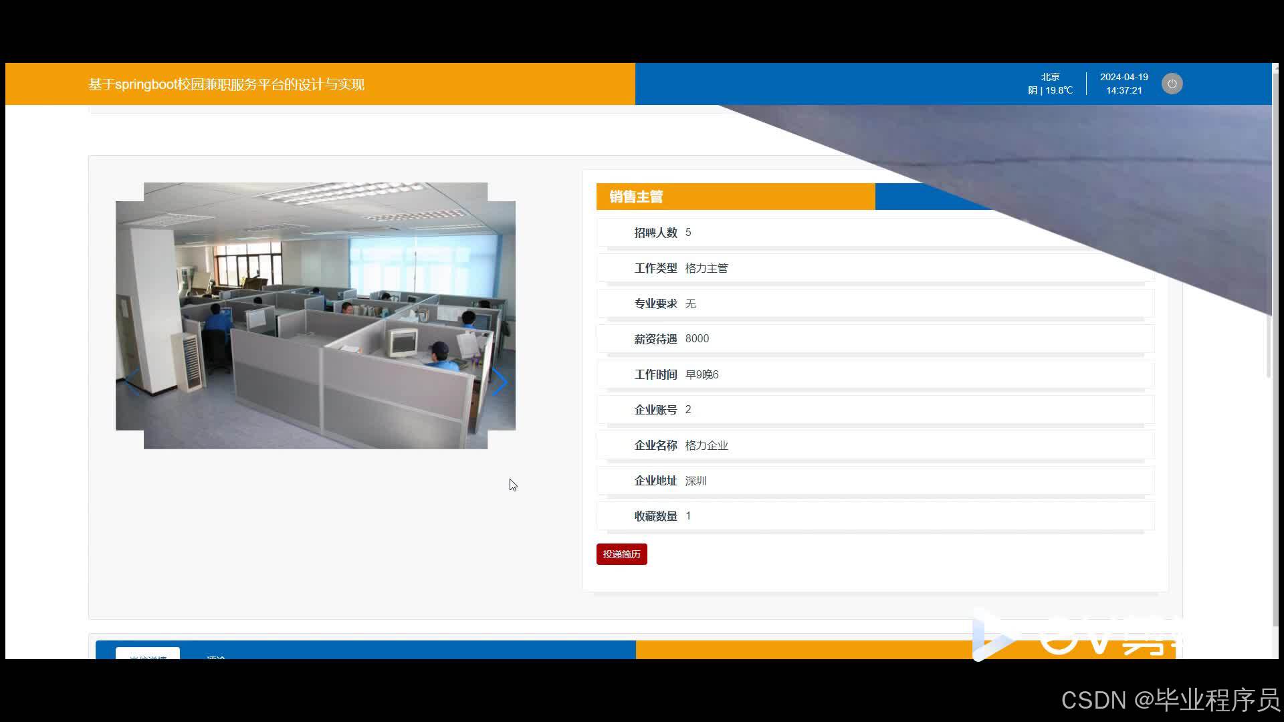
Task: Select the first white detail tab at bottom
Action: click(x=148, y=653)
